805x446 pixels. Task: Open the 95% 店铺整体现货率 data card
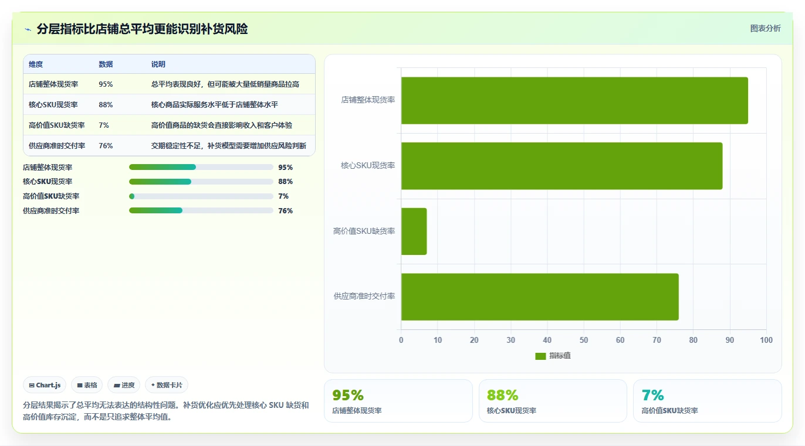point(398,401)
